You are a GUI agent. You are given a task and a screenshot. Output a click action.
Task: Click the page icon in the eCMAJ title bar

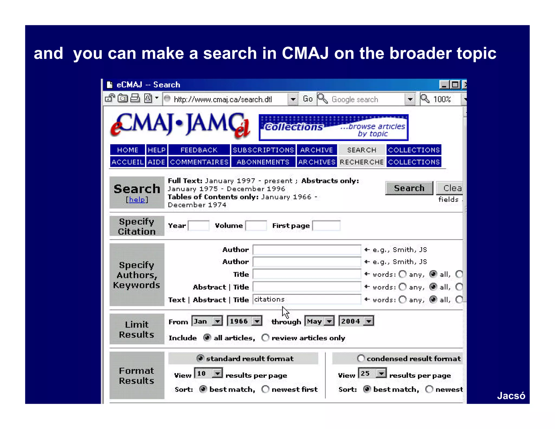109,85
